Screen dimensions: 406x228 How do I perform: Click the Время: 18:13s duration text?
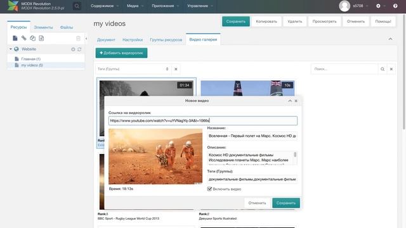[x=121, y=189]
